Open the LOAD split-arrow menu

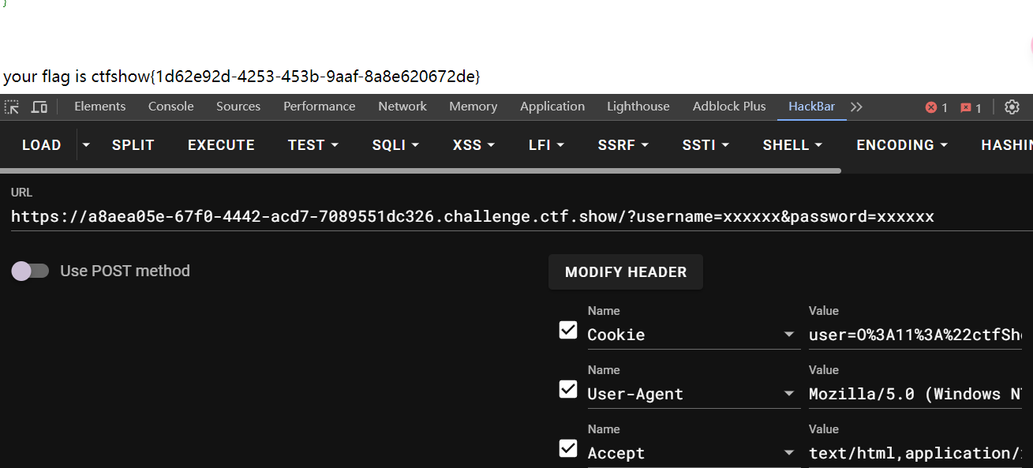[86, 145]
